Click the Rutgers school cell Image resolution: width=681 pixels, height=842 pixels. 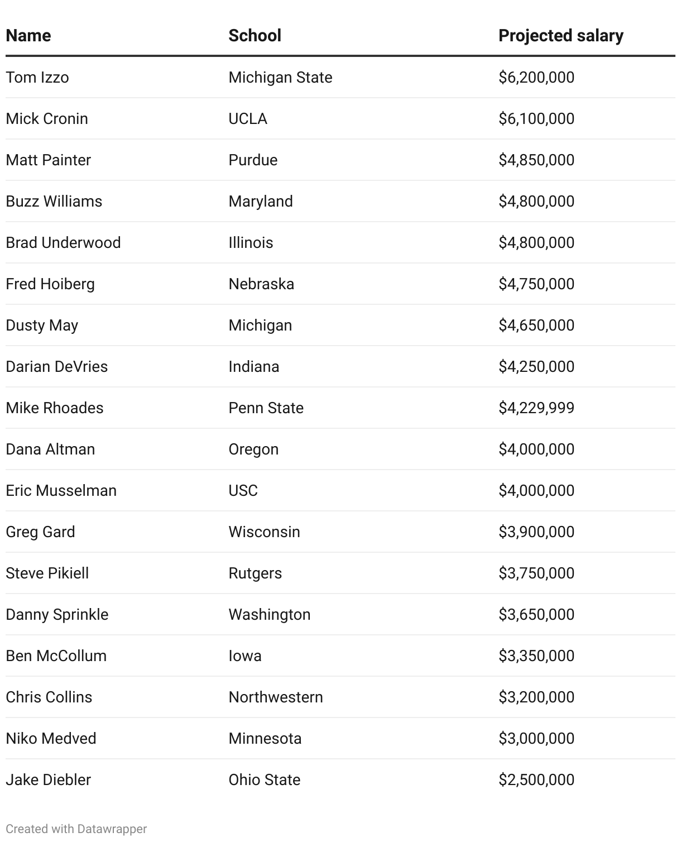tap(255, 573)
